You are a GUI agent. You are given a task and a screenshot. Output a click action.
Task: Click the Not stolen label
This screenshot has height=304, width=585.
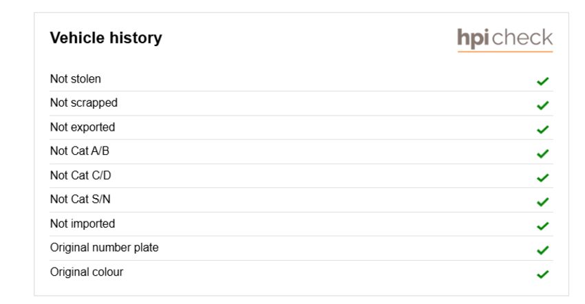click(76, 79)
